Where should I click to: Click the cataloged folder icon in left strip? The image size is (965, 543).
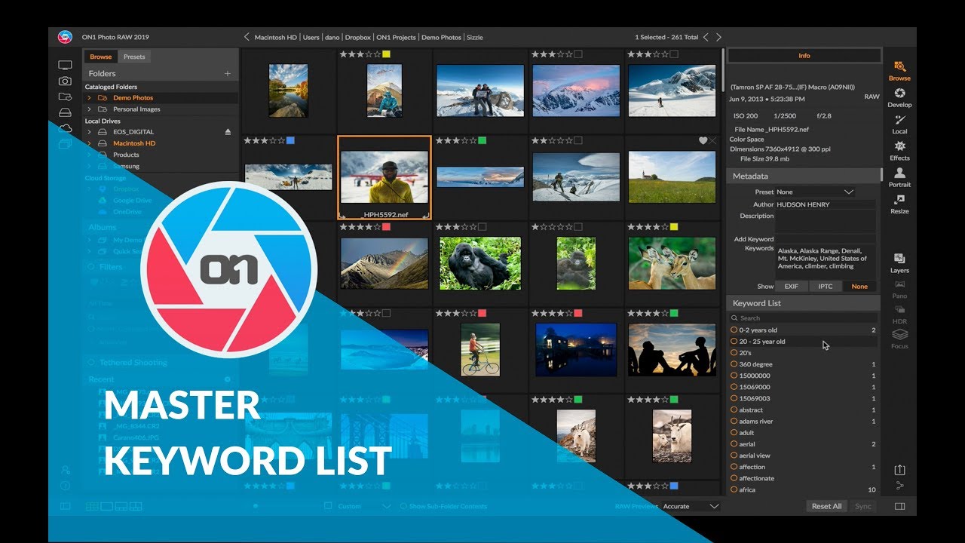coord(66,97)
